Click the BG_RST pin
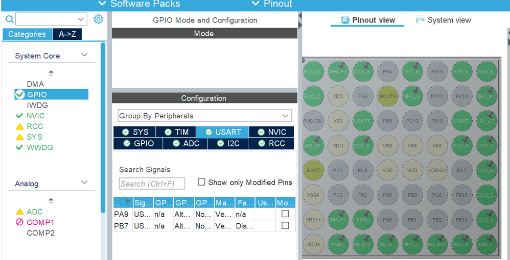This screenshot has height=260, width=510. [437, 244]
